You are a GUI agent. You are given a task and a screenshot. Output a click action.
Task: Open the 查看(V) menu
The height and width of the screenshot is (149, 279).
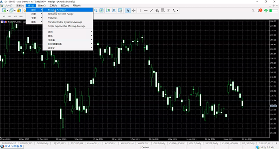(x=20, y=6)
